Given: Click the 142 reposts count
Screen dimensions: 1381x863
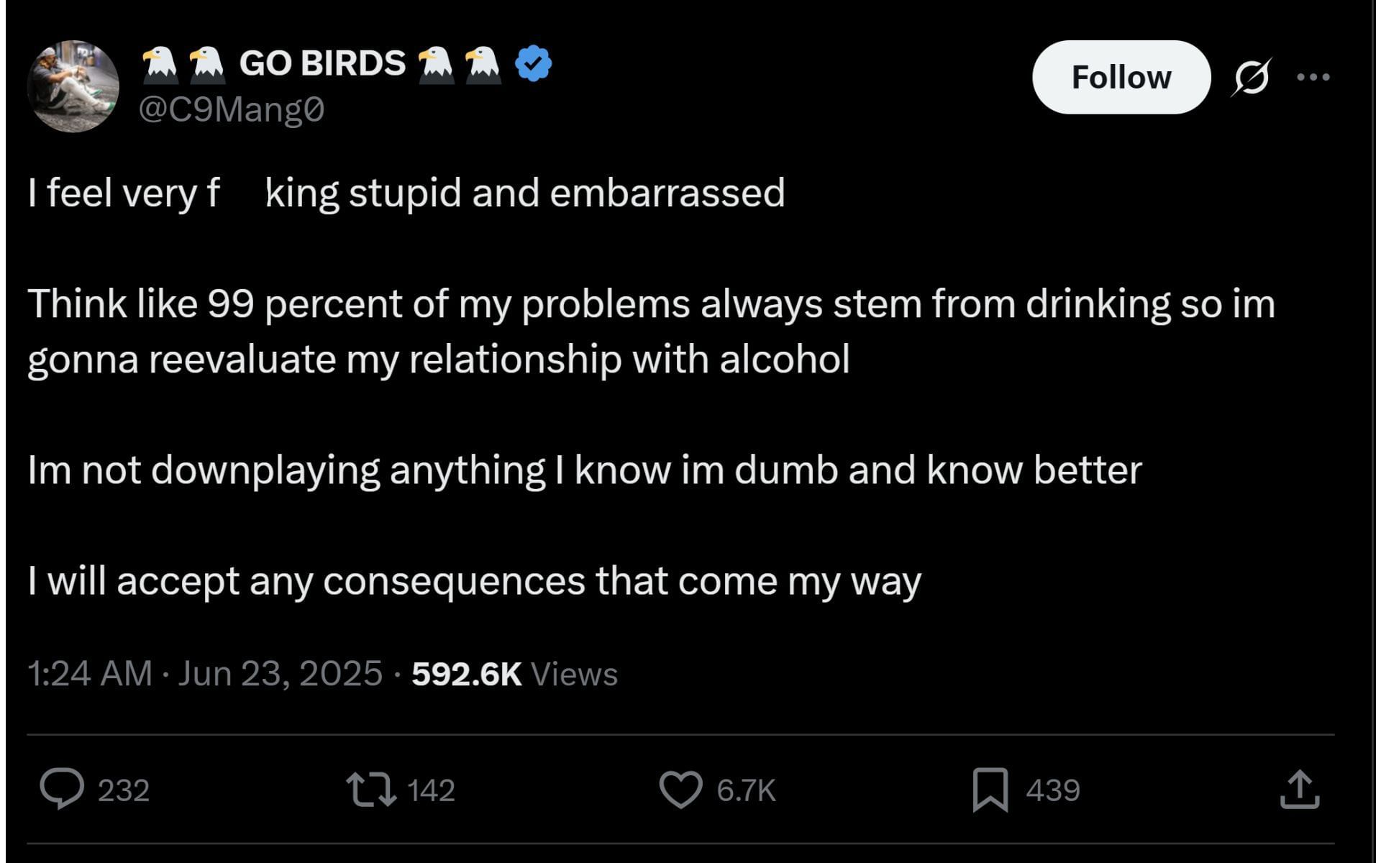Looking at the screenshot, I should [x=431, y=790].
